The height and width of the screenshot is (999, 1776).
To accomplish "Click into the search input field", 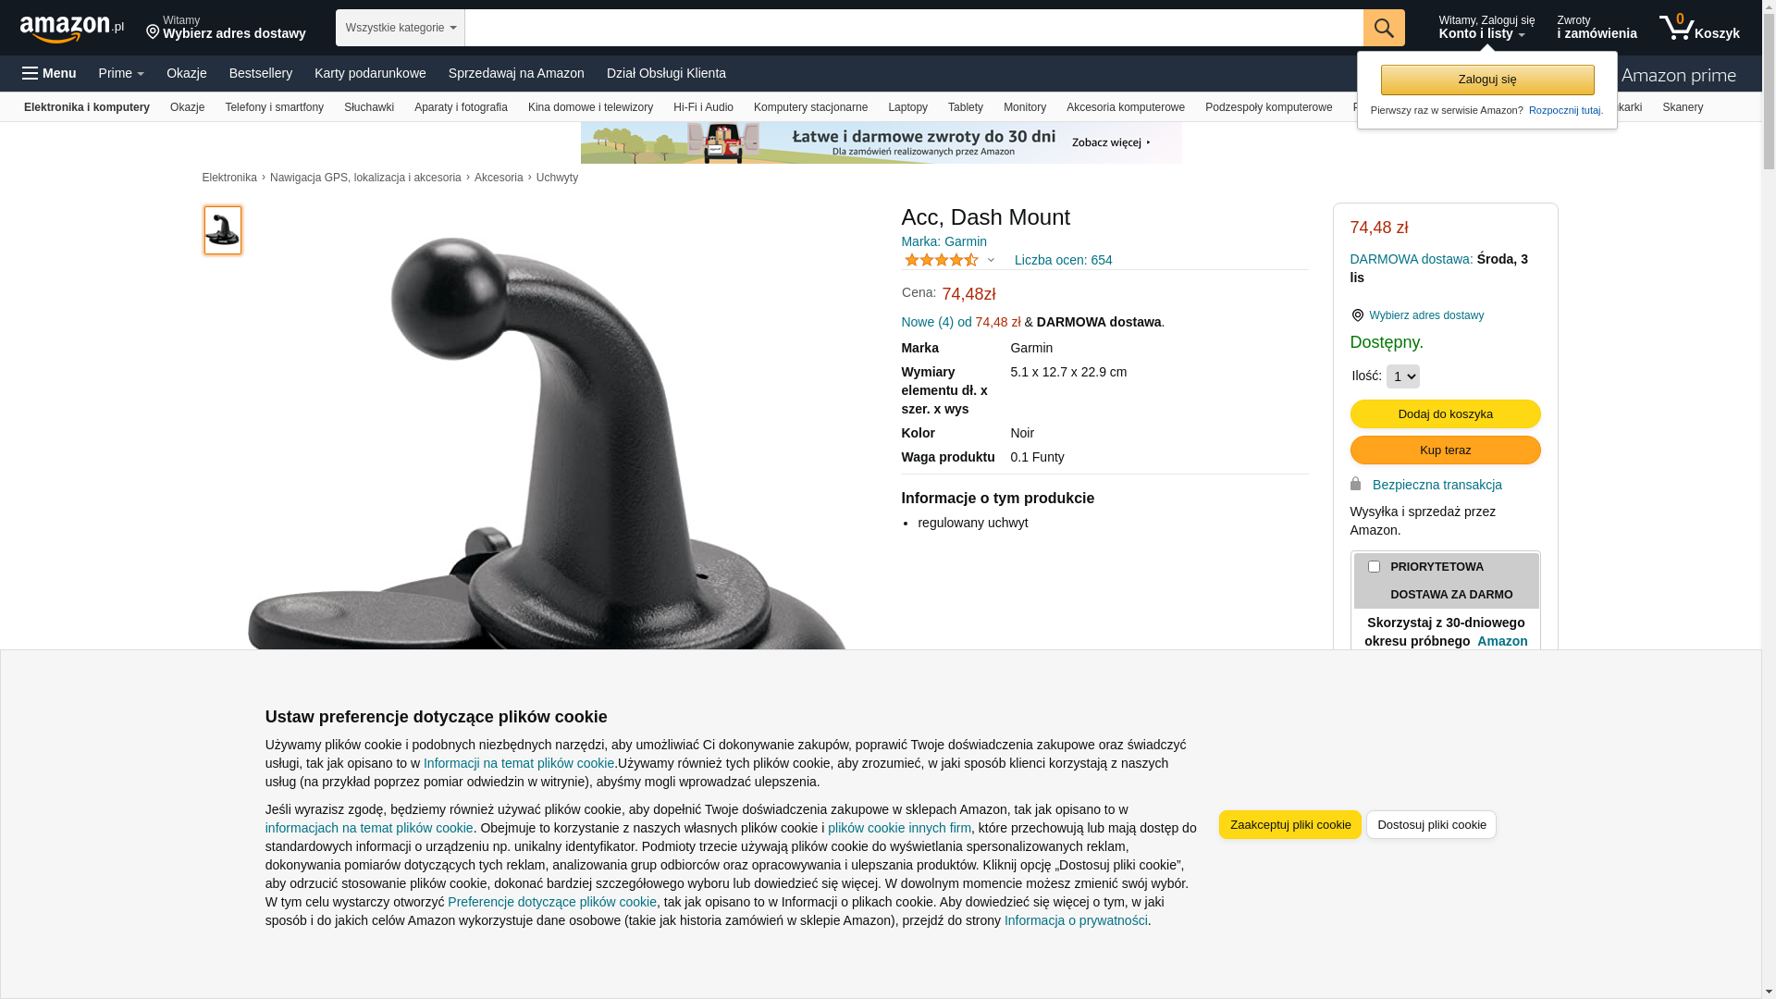I will point(914,28).
